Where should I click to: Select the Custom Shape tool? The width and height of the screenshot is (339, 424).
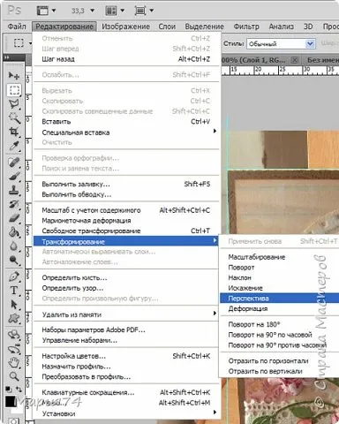pyautogui.click(x=14, y=318)
